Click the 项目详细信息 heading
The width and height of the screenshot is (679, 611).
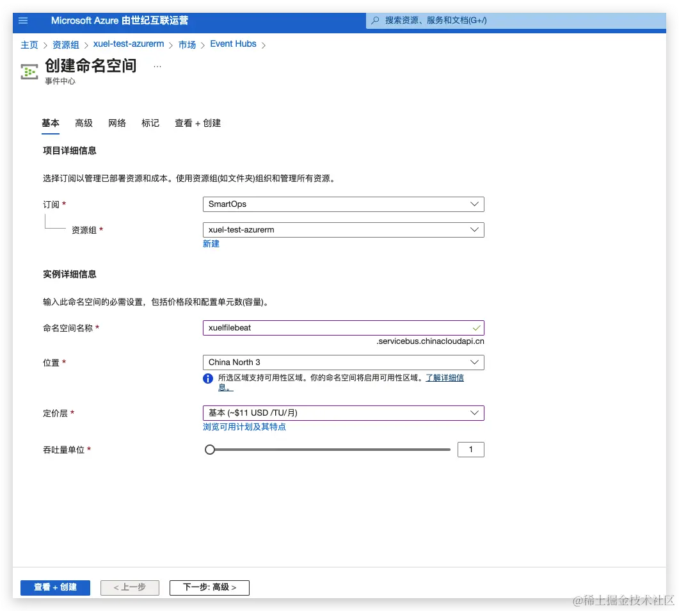[x=69, y=151]
